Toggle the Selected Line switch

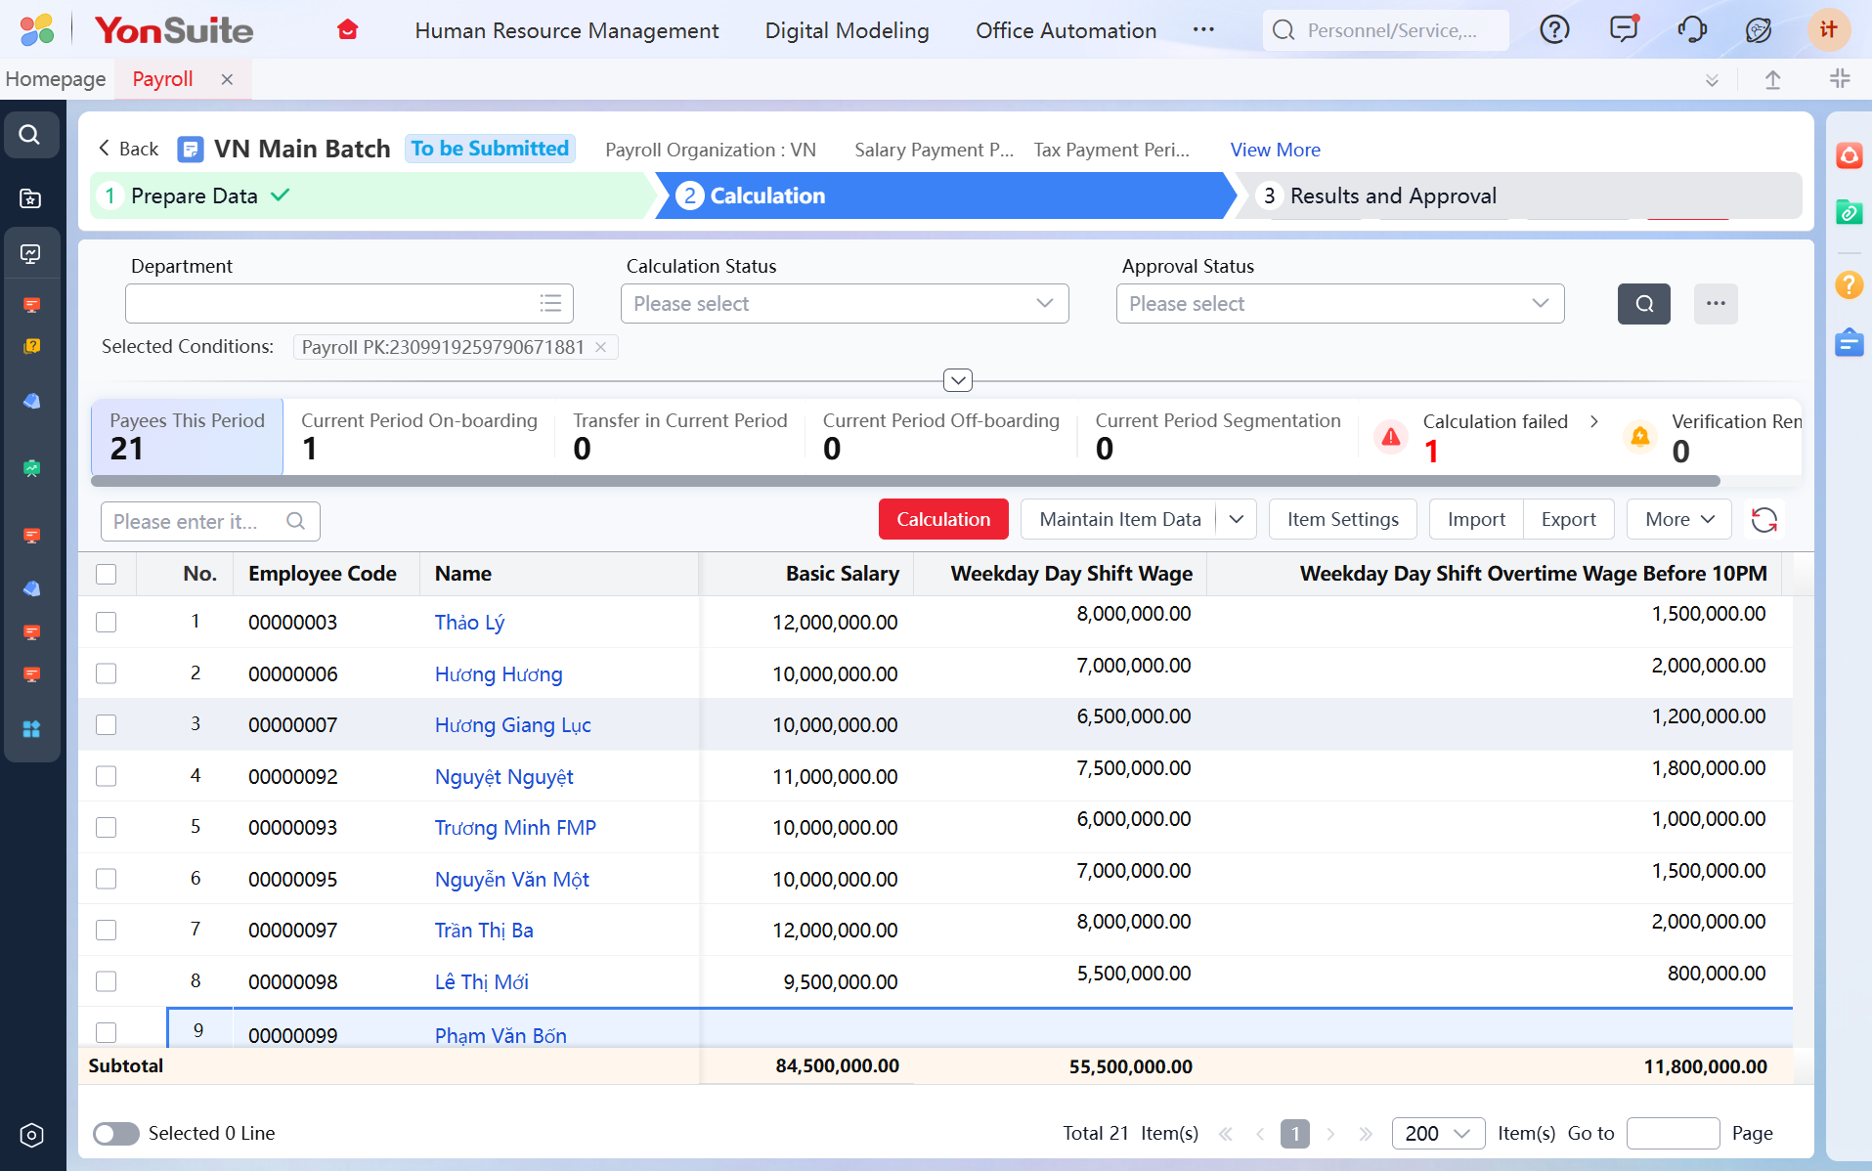(x=116, y=1134)
